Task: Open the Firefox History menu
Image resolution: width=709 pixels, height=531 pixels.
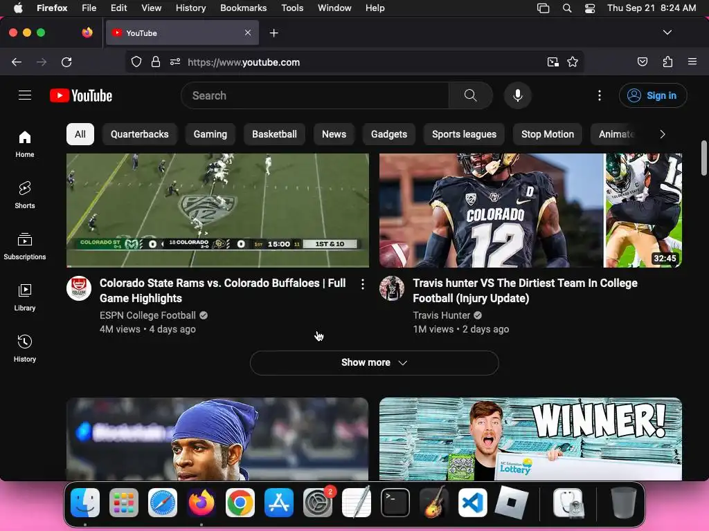Action: click(191, 8)
